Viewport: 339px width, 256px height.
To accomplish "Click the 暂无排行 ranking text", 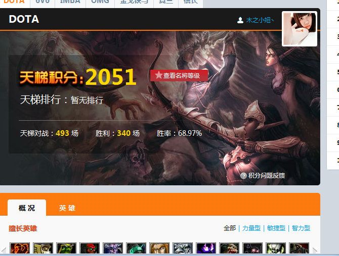I will (87, 100).
